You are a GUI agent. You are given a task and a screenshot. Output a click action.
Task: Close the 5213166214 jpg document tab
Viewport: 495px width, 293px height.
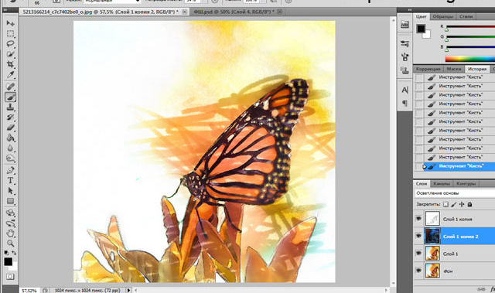click(x=184, y=12)
